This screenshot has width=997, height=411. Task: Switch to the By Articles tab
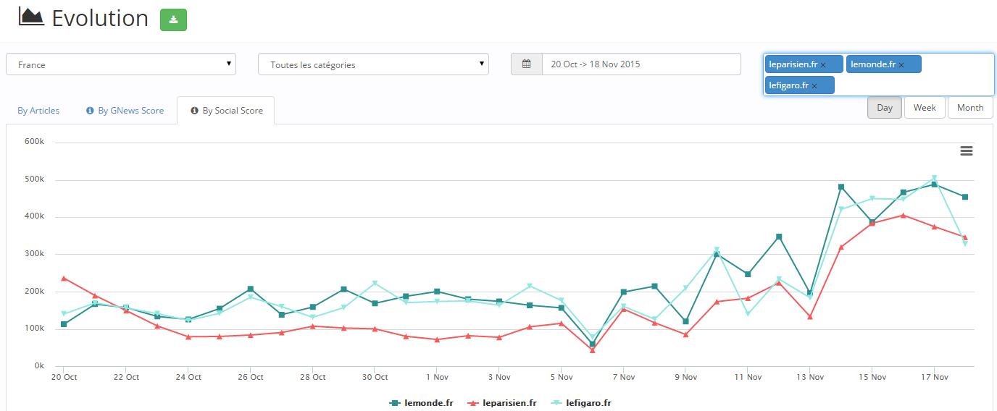(38, 111)
